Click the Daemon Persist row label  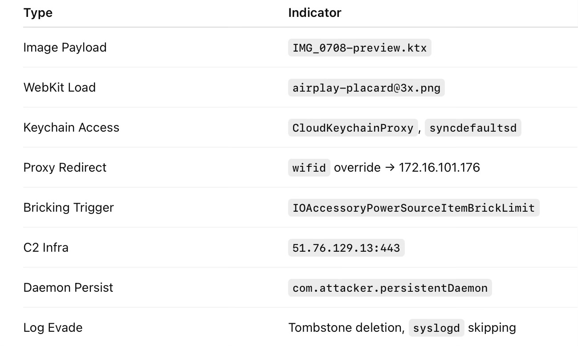(68, 288)
